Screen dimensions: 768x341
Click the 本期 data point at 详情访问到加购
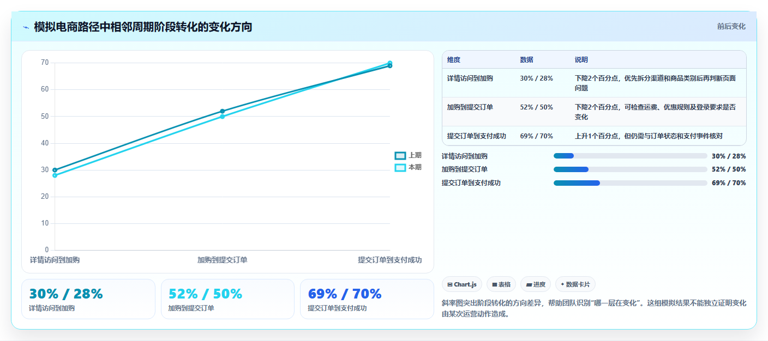click(x=55, y=175)
